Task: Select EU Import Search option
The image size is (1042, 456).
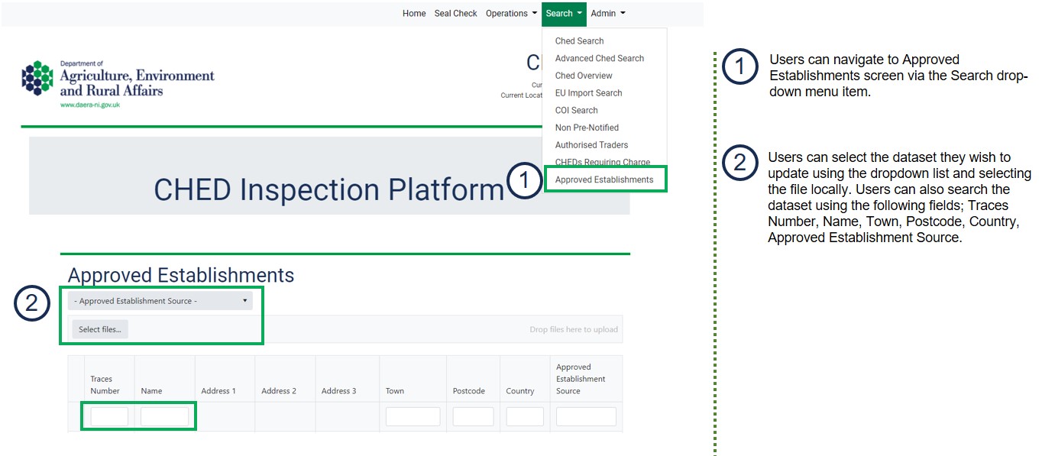Action: pos(588,93)
